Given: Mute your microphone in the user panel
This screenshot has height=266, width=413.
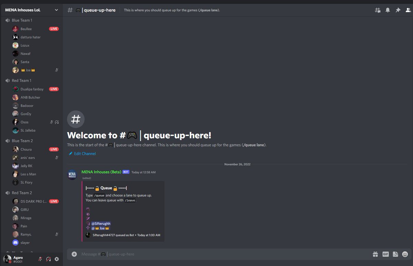Looking at the screenshot, I should [40, 259].
